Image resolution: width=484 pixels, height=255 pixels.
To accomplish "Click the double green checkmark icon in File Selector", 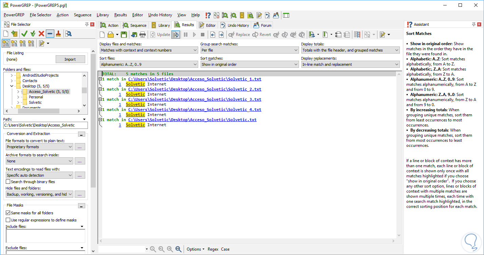I will tap(33, 34).
